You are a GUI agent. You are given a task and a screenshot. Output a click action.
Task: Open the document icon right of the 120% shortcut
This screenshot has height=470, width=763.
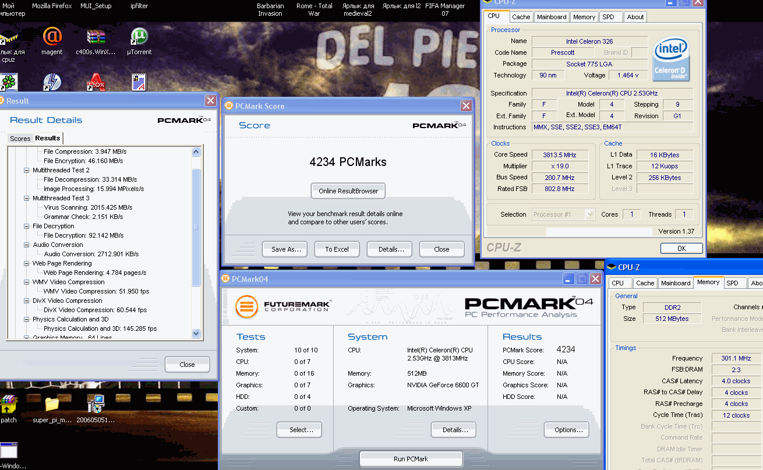pos(139,82)
